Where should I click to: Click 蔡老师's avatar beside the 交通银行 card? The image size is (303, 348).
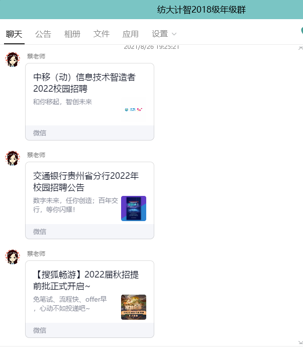pyautogui.click(x=13, y=158)
